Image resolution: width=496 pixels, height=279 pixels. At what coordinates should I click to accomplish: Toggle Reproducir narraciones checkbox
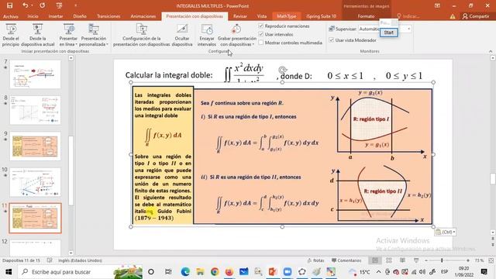pos(261,26)
